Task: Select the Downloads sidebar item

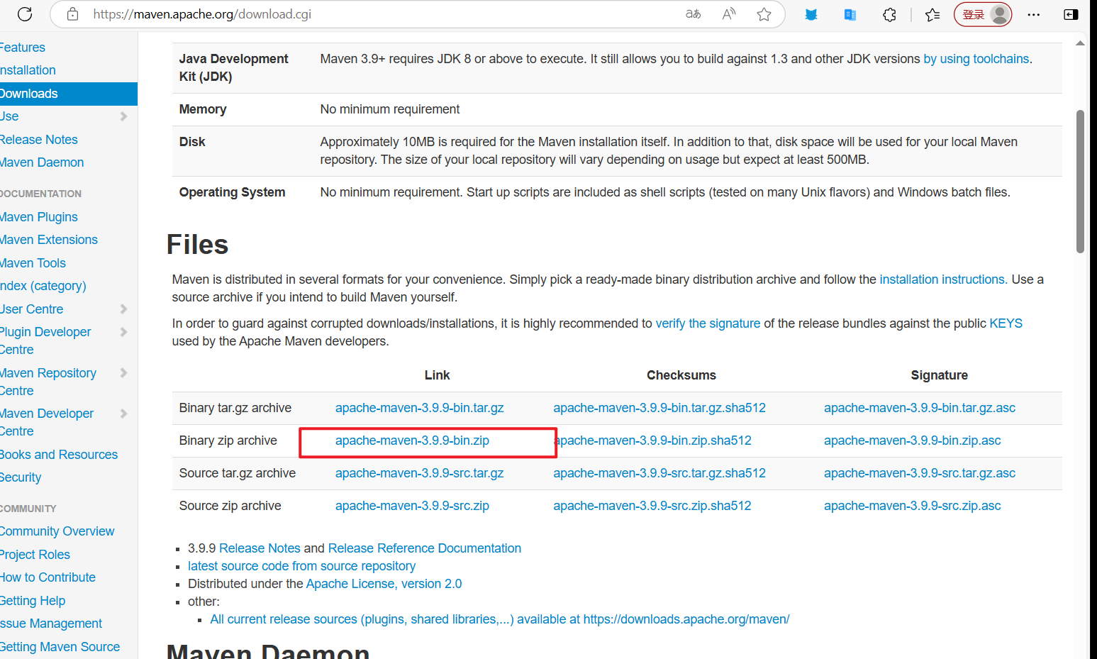Action: 69,94
